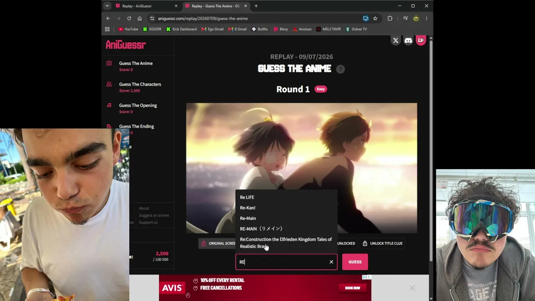Open the Kick Dashboard bookmark

click(181, 29)
